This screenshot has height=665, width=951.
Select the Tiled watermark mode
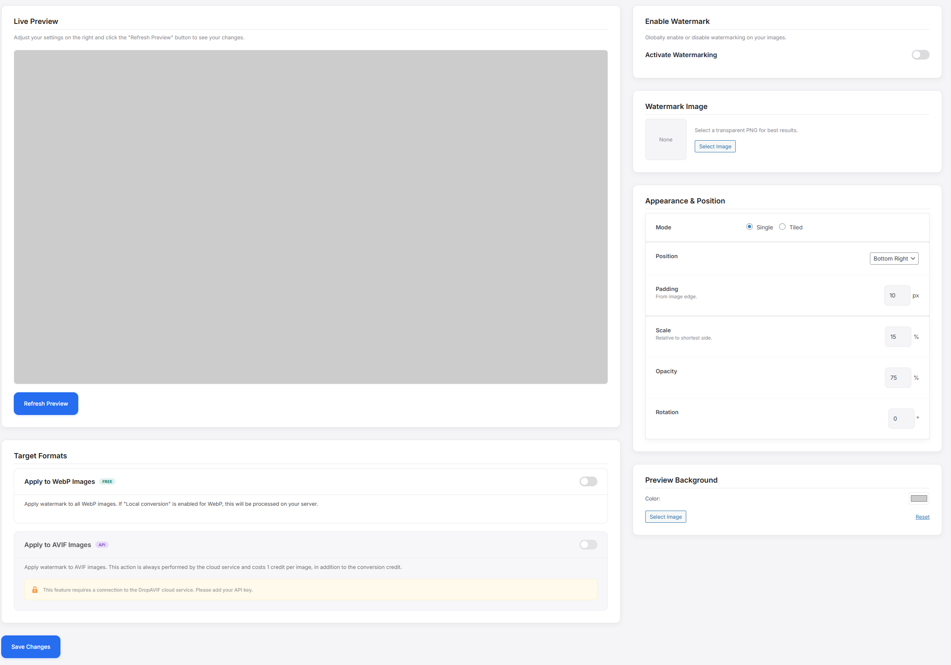(x=781, y=227)
